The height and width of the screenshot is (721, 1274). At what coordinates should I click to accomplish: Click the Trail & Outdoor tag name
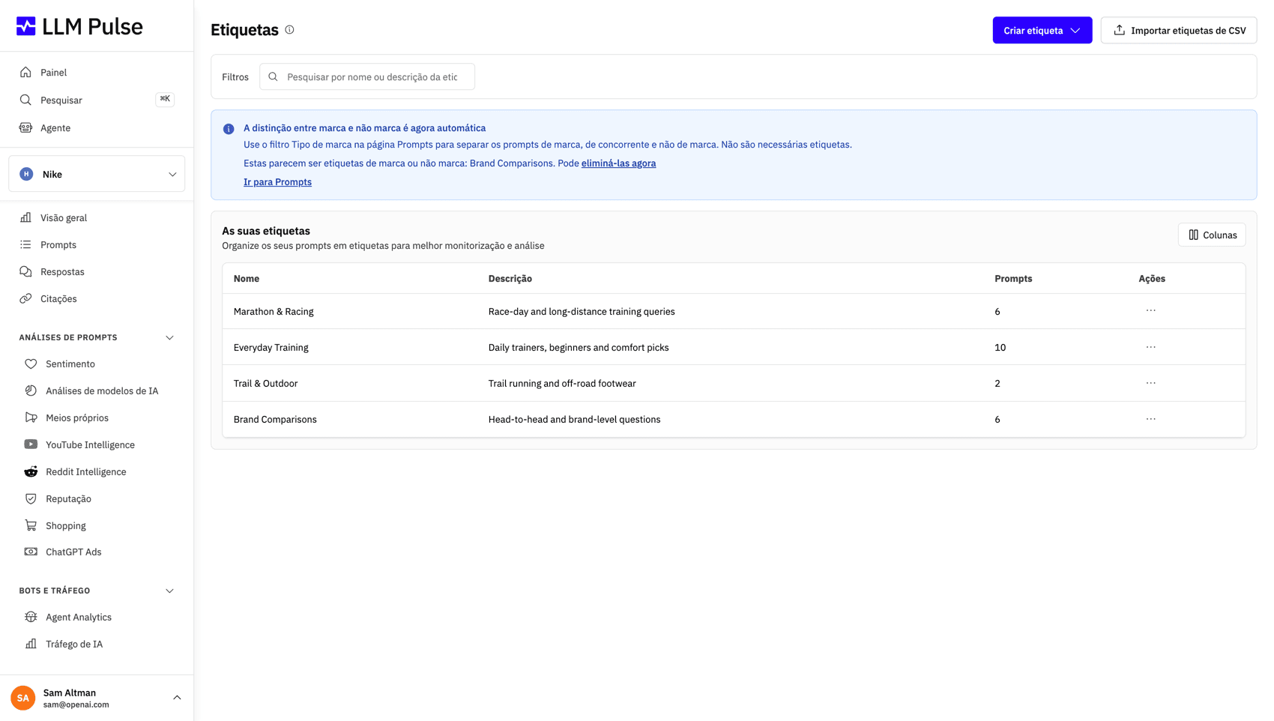265,383
